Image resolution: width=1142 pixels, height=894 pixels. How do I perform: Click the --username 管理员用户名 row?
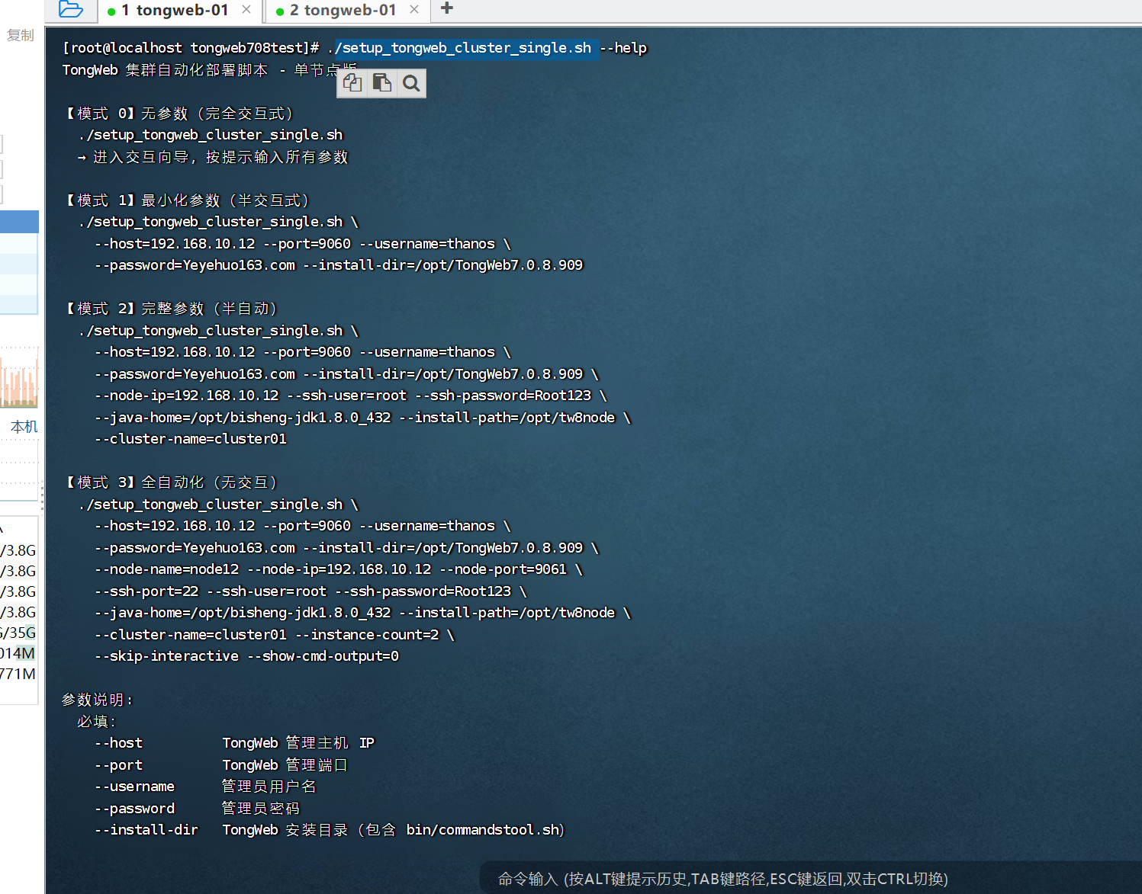205,787
